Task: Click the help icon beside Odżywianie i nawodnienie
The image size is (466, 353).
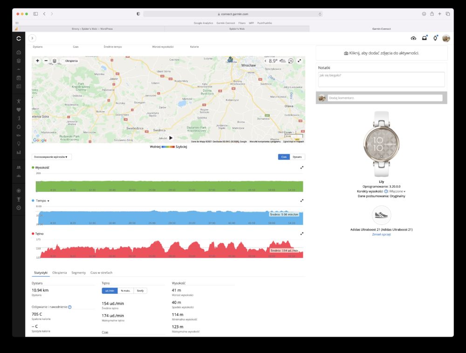Action: (x=70, y=307)
